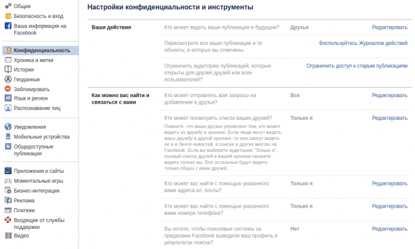
Task: Click the shield icon for Безопасность и вход
Action: click(x=8, y=16)
